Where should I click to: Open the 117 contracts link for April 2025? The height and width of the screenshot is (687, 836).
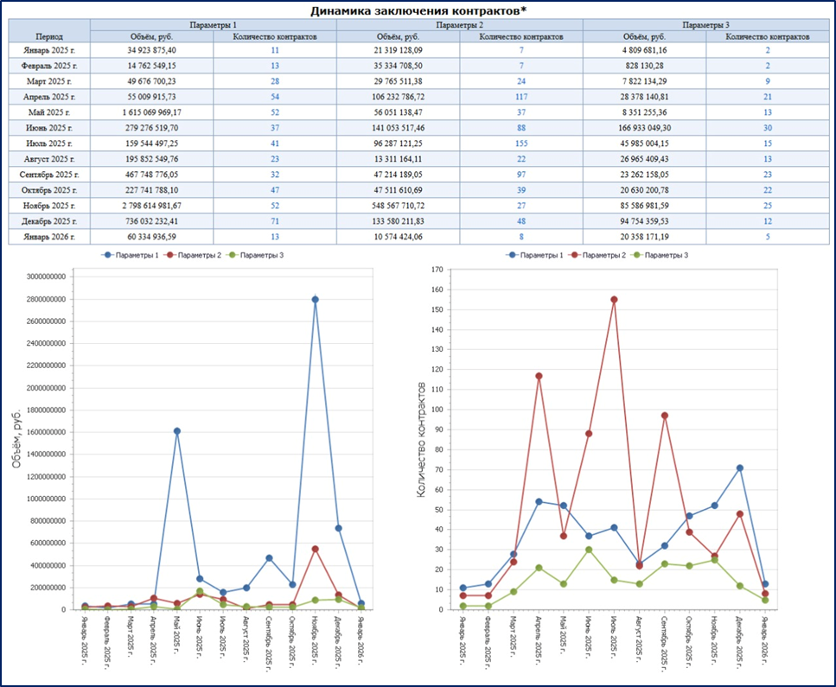click(x=521, y=97)
